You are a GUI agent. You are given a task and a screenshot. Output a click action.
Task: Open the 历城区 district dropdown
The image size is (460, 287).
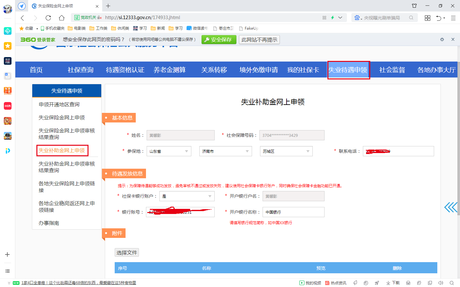click(286, 151)
